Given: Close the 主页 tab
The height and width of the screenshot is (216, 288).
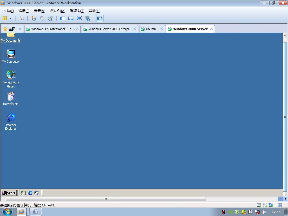Looking at the screenshot, I should click(20, 29).
